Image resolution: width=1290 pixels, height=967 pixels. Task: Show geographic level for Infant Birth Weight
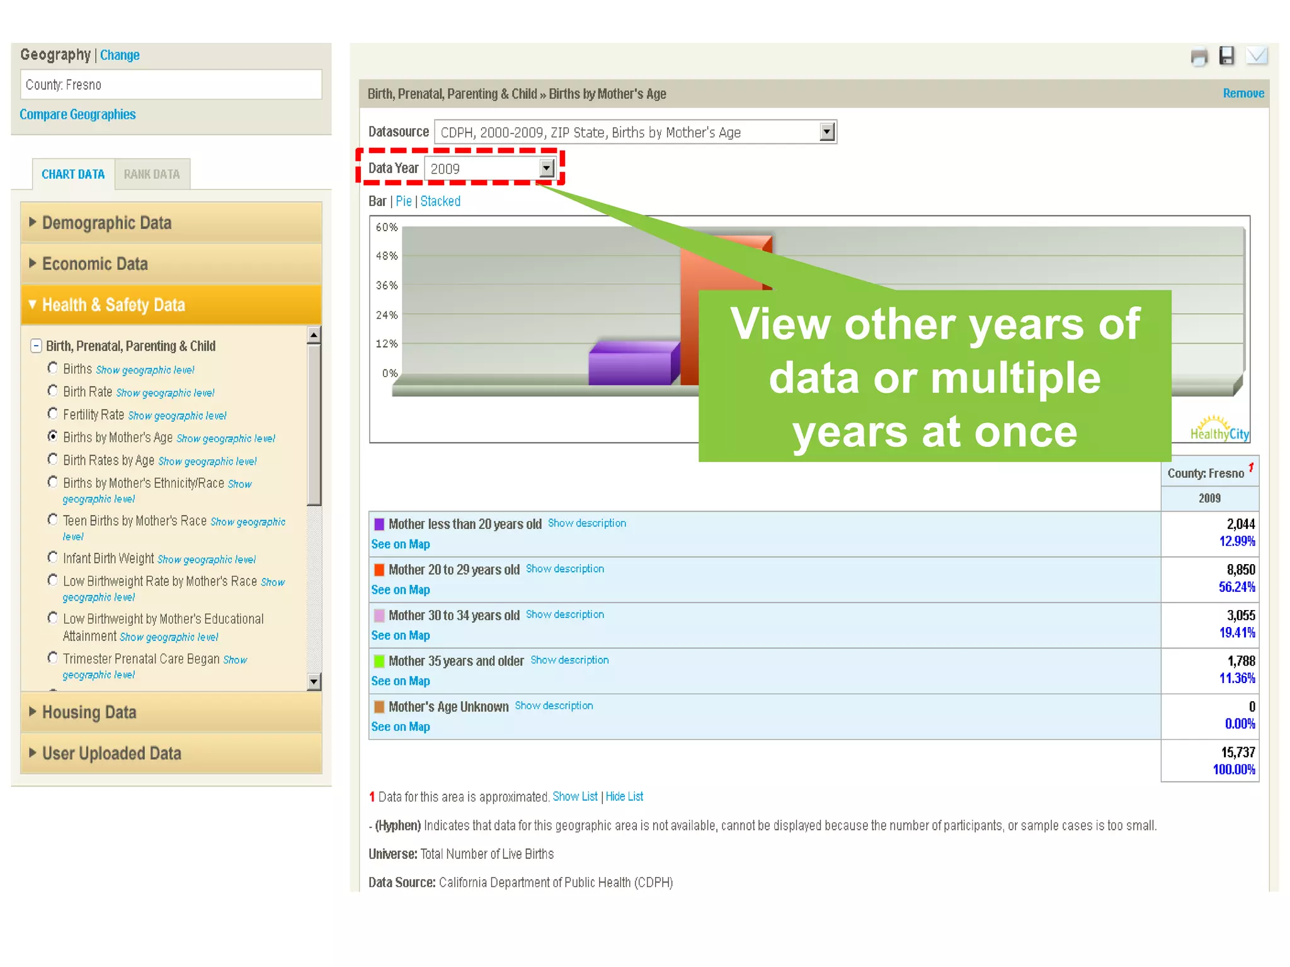[x=207, y=559]
